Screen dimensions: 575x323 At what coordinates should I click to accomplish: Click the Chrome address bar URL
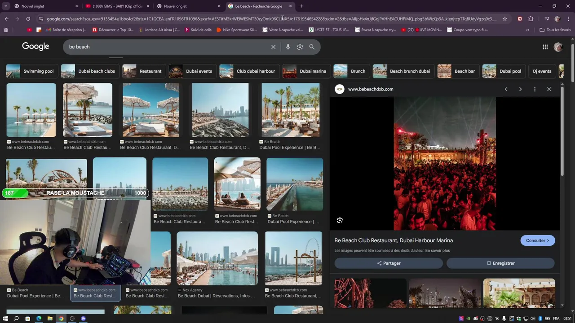coord(271,19)
